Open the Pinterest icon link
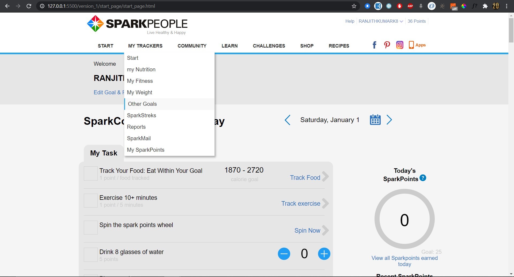514x277 pixels. pos(387,45)
